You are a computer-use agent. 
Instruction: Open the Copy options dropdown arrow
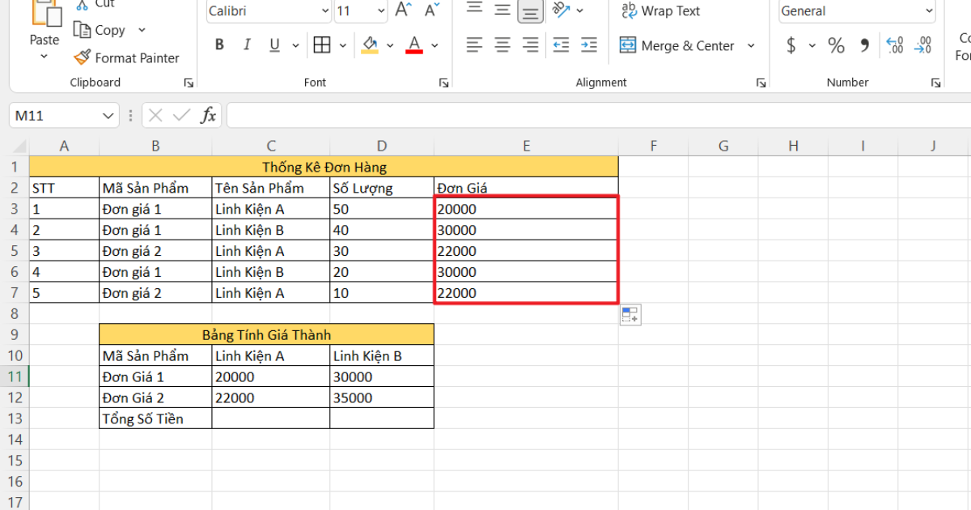point(142,30)
